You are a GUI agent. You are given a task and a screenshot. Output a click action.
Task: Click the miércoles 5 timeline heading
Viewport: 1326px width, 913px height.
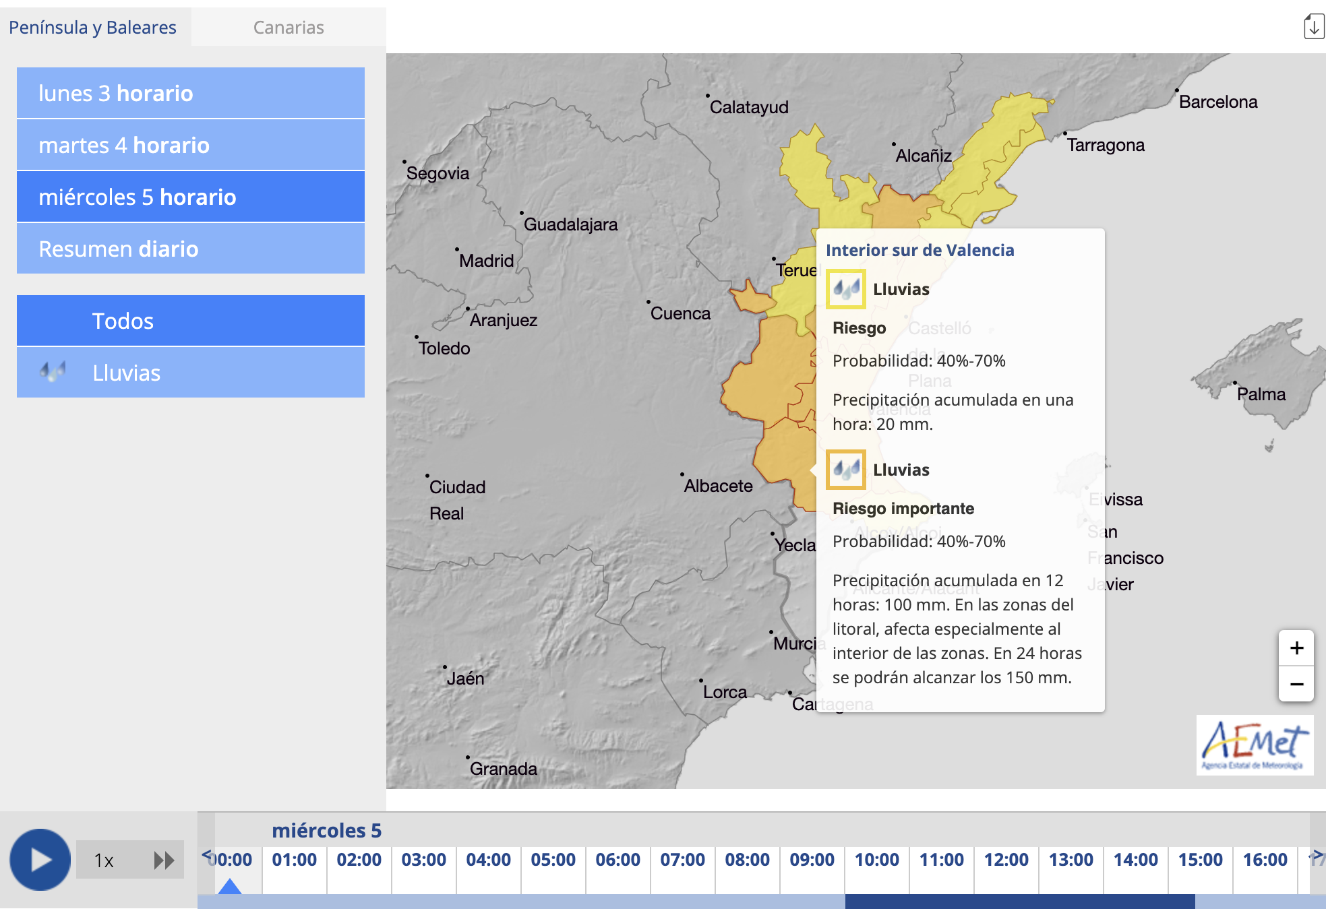pyautogui.click(x=327, y=831)
